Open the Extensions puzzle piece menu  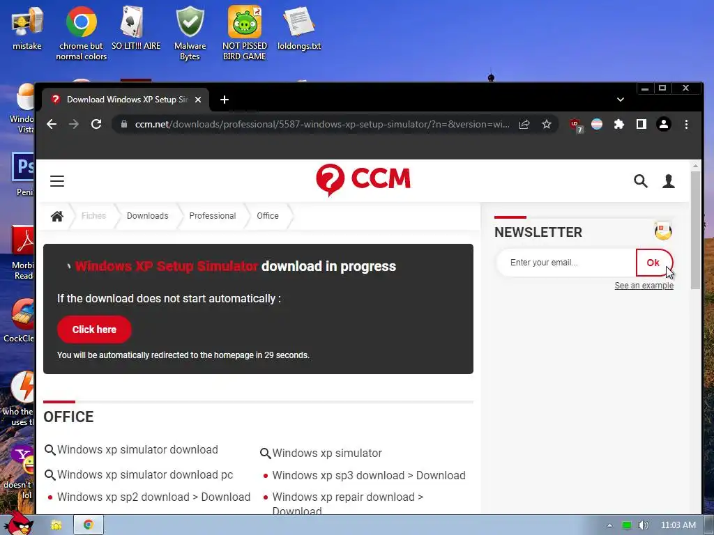(619, 124)
